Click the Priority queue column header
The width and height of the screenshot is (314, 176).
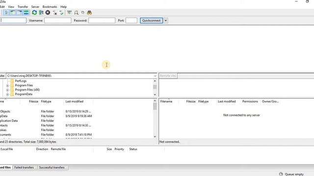[119, 149]
